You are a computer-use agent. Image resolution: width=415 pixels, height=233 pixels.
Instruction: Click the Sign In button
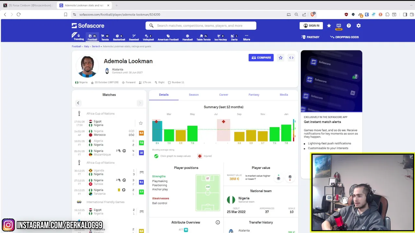[311, 26]
